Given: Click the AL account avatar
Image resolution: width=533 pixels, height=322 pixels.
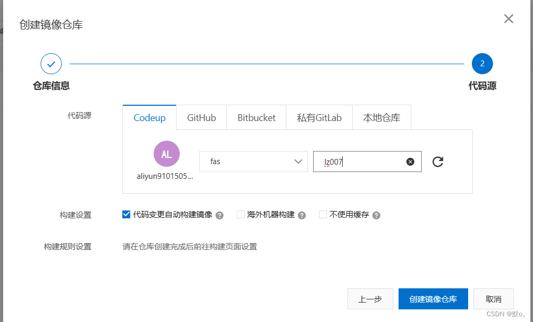Looking at the screenshot, I should (x=167, y=154).
